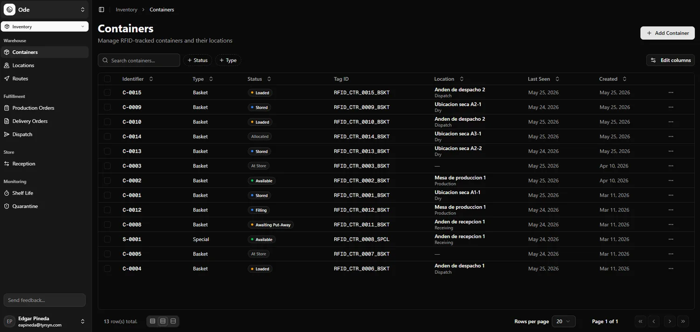700x332 pixels.
Task: Open Routes in the sidebar
Action: click(44, 78)
